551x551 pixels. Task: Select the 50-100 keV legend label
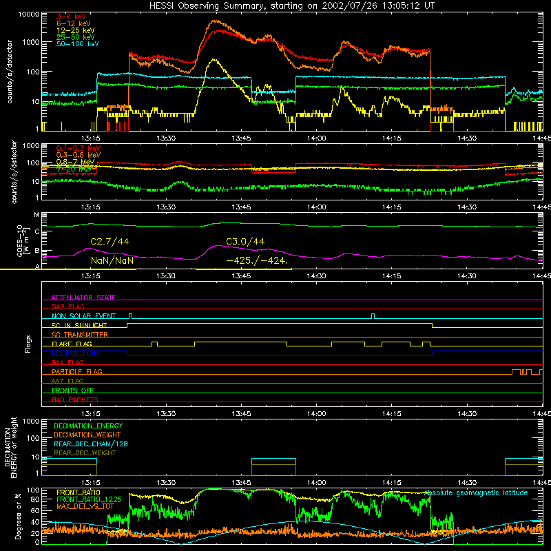point(78,43)
